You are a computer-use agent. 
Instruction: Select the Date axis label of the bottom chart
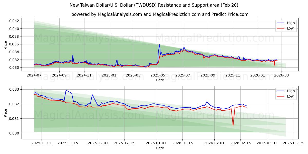point(160,148)
